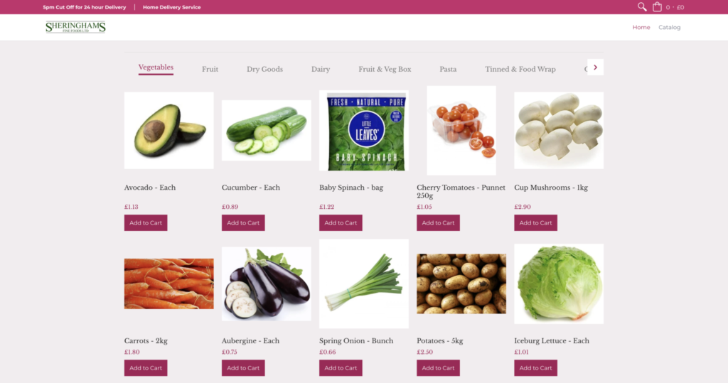Switch to the Fruit tab
The height and width of the screenshot is (383, 728).
pos(210,69)
